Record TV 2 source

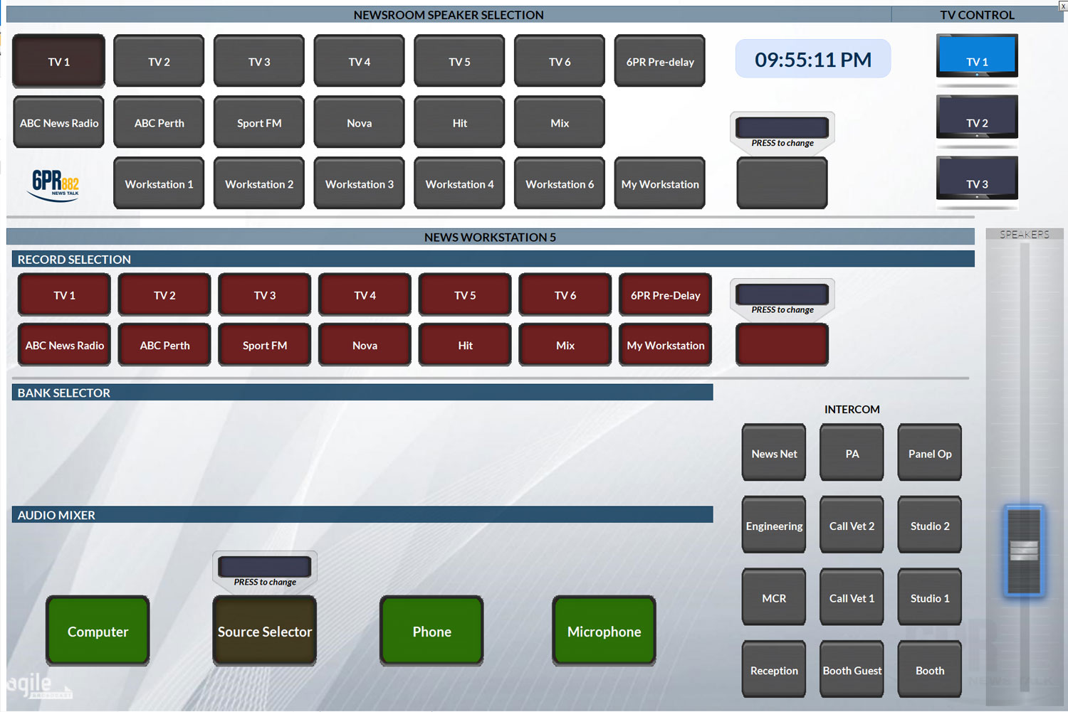click(164, 295)
